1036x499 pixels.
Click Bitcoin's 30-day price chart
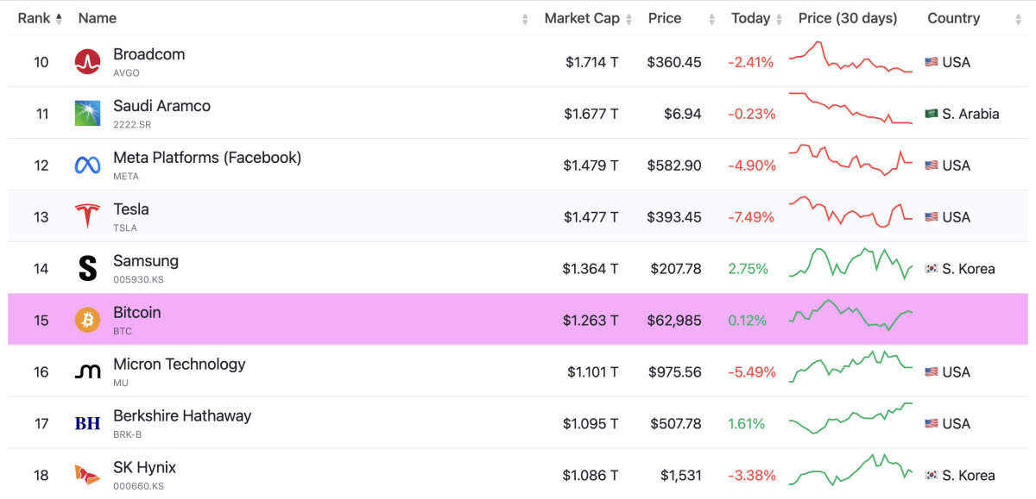tap(850, 315)
